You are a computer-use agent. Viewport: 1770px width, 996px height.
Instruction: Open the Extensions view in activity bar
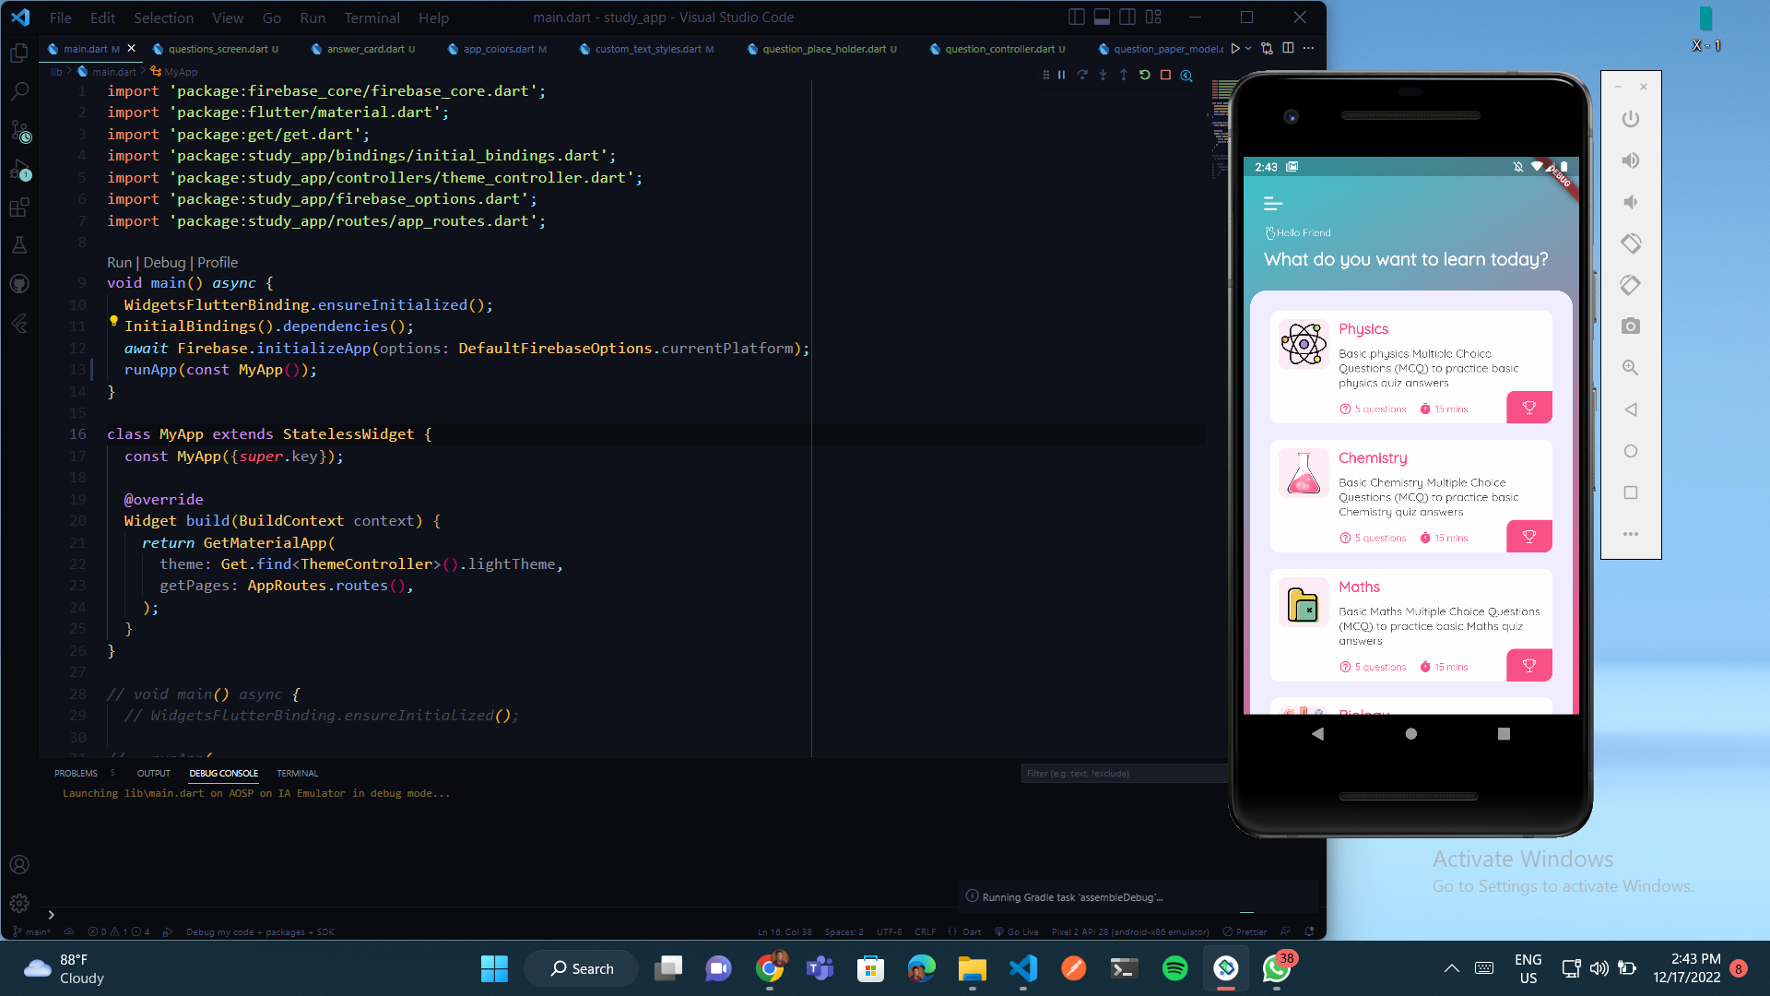[x=19, y=207]
